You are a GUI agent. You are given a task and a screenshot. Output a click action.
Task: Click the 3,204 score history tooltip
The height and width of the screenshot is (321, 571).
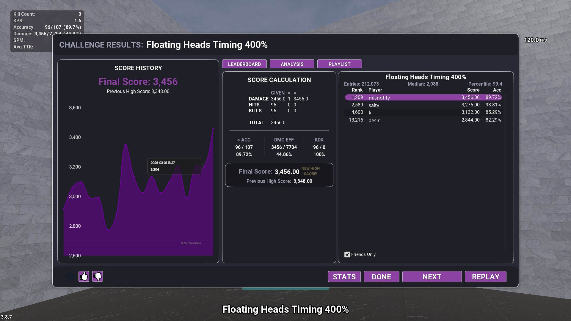tap(174, 166)
